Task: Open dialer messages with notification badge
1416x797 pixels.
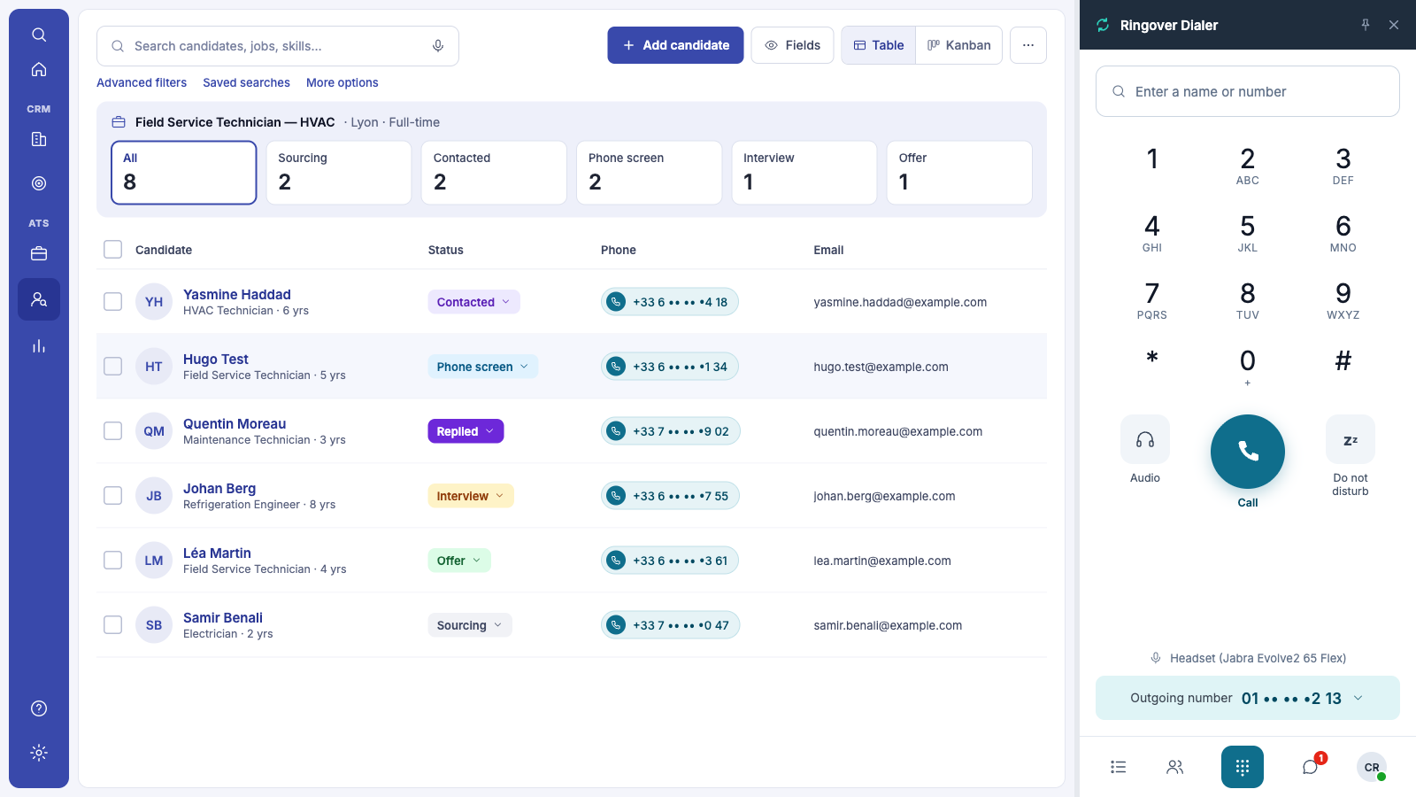Action: 1312,766
